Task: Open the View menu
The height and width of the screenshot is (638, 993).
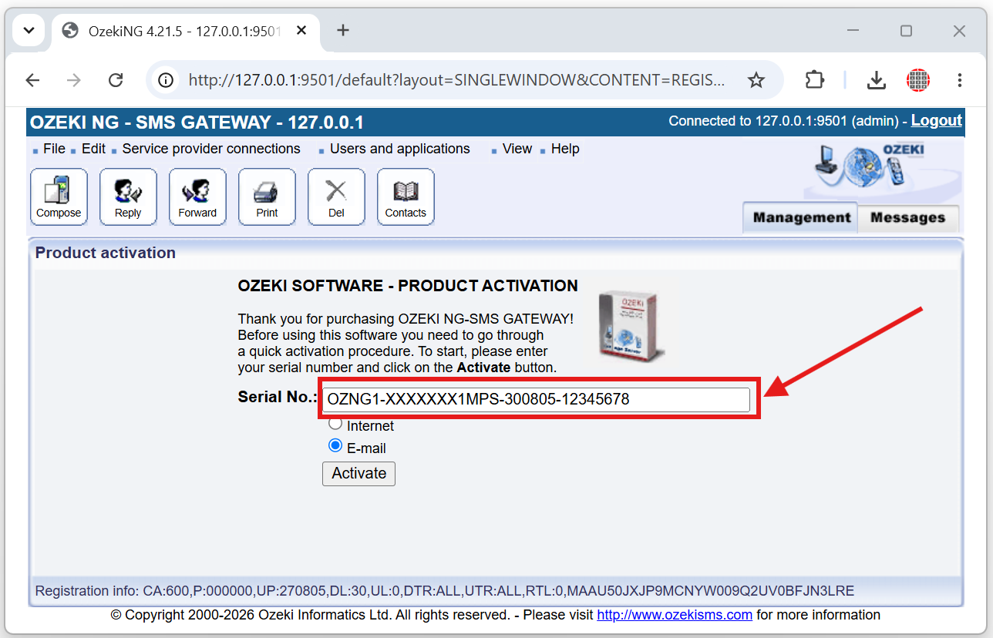Action: pos(517,149)
